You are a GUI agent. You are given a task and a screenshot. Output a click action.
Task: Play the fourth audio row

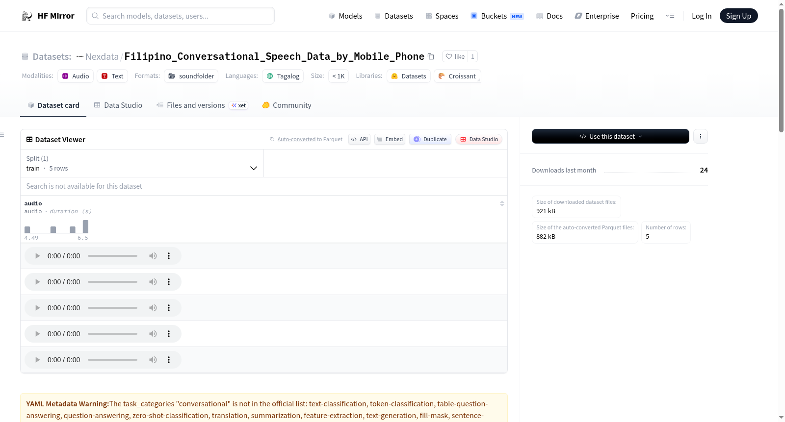point(37,334)
